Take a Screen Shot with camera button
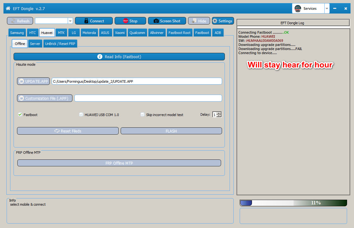Image resolution: width=354 pixels, height=228 pixels. tap(167, 21)
